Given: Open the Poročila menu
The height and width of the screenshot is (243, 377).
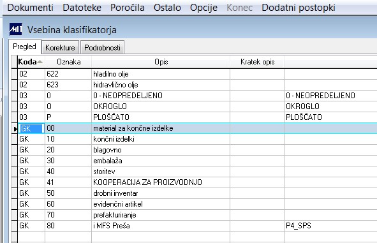Looking at the screenshot, I should point(128,8).
